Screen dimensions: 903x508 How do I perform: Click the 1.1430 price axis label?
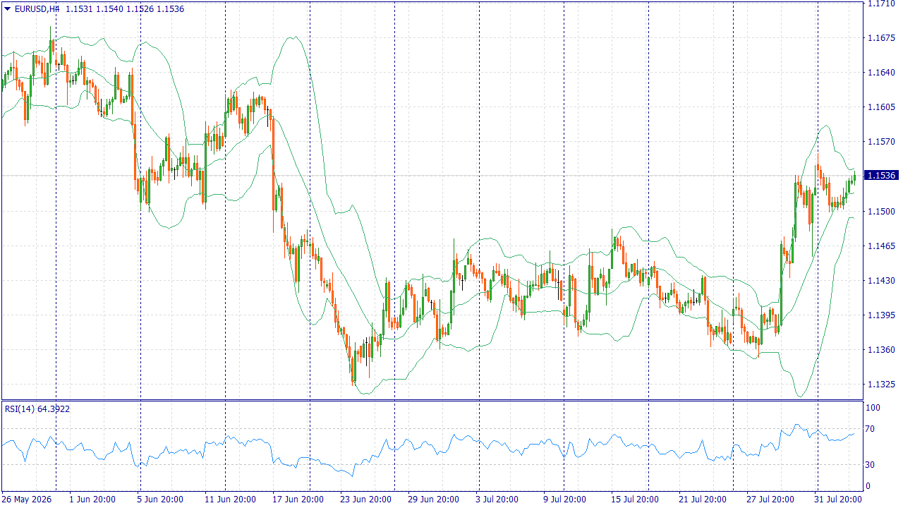pyautogui.click(x=881, y=281)
